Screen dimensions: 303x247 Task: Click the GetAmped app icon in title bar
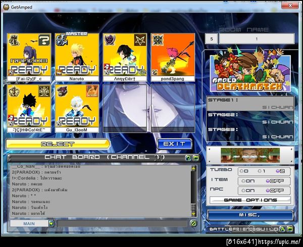[x=6, y=7]
